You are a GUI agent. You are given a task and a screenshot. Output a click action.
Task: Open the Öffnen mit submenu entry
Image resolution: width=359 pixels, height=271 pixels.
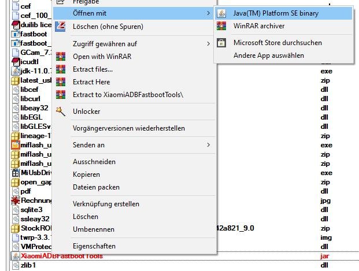(x=135, y=13)
